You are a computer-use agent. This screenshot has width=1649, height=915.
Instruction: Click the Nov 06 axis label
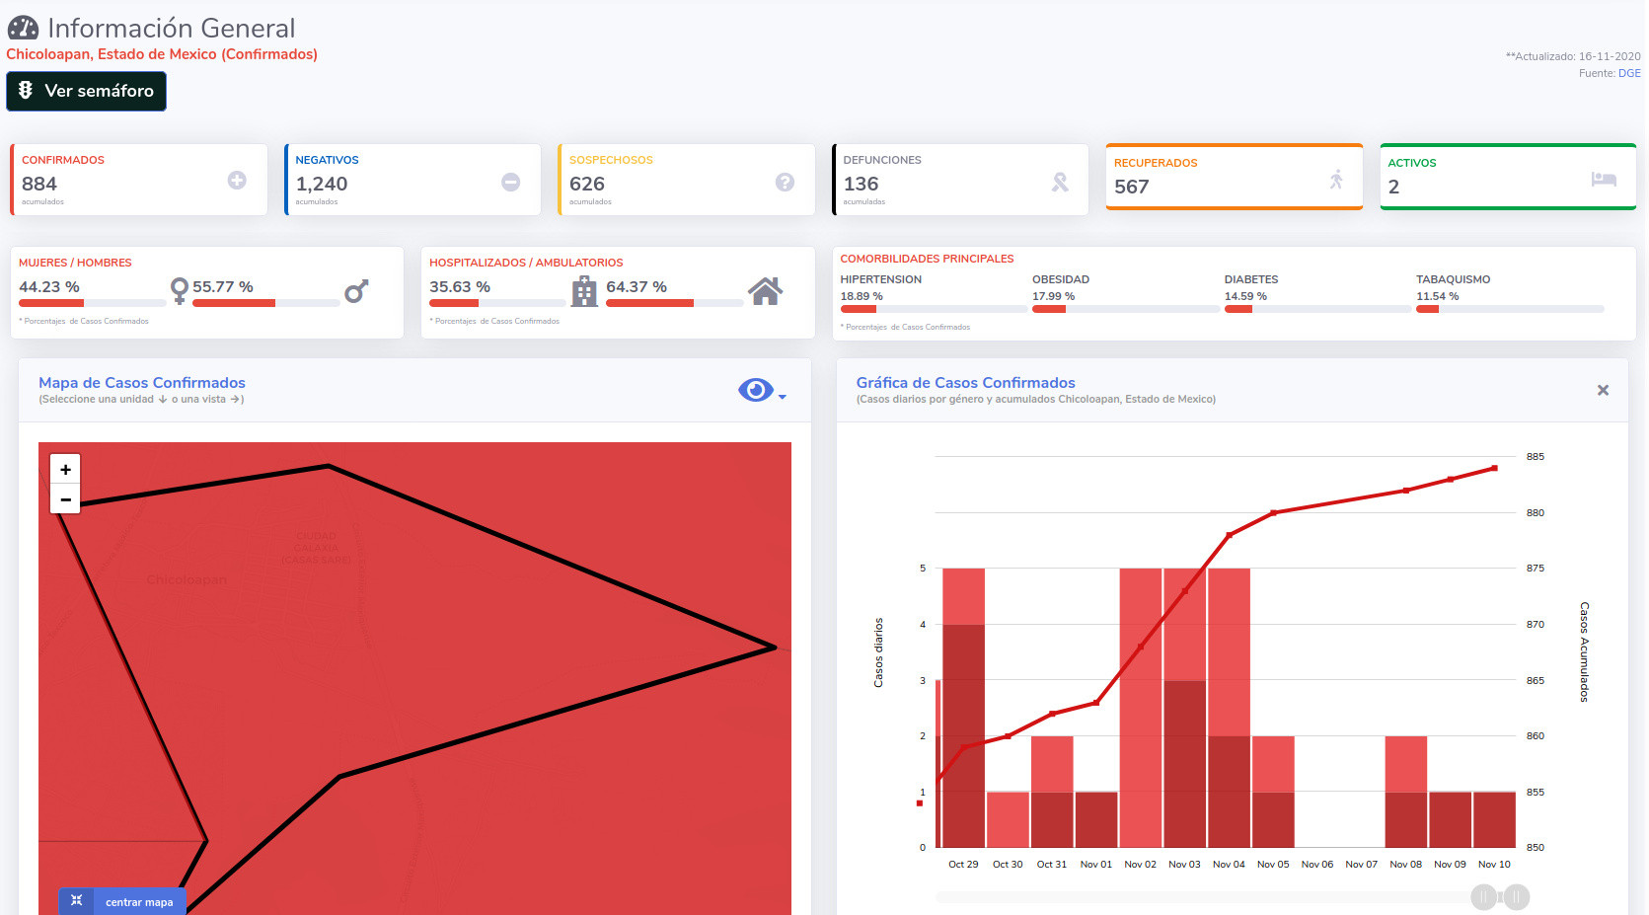coord(1317,864)
